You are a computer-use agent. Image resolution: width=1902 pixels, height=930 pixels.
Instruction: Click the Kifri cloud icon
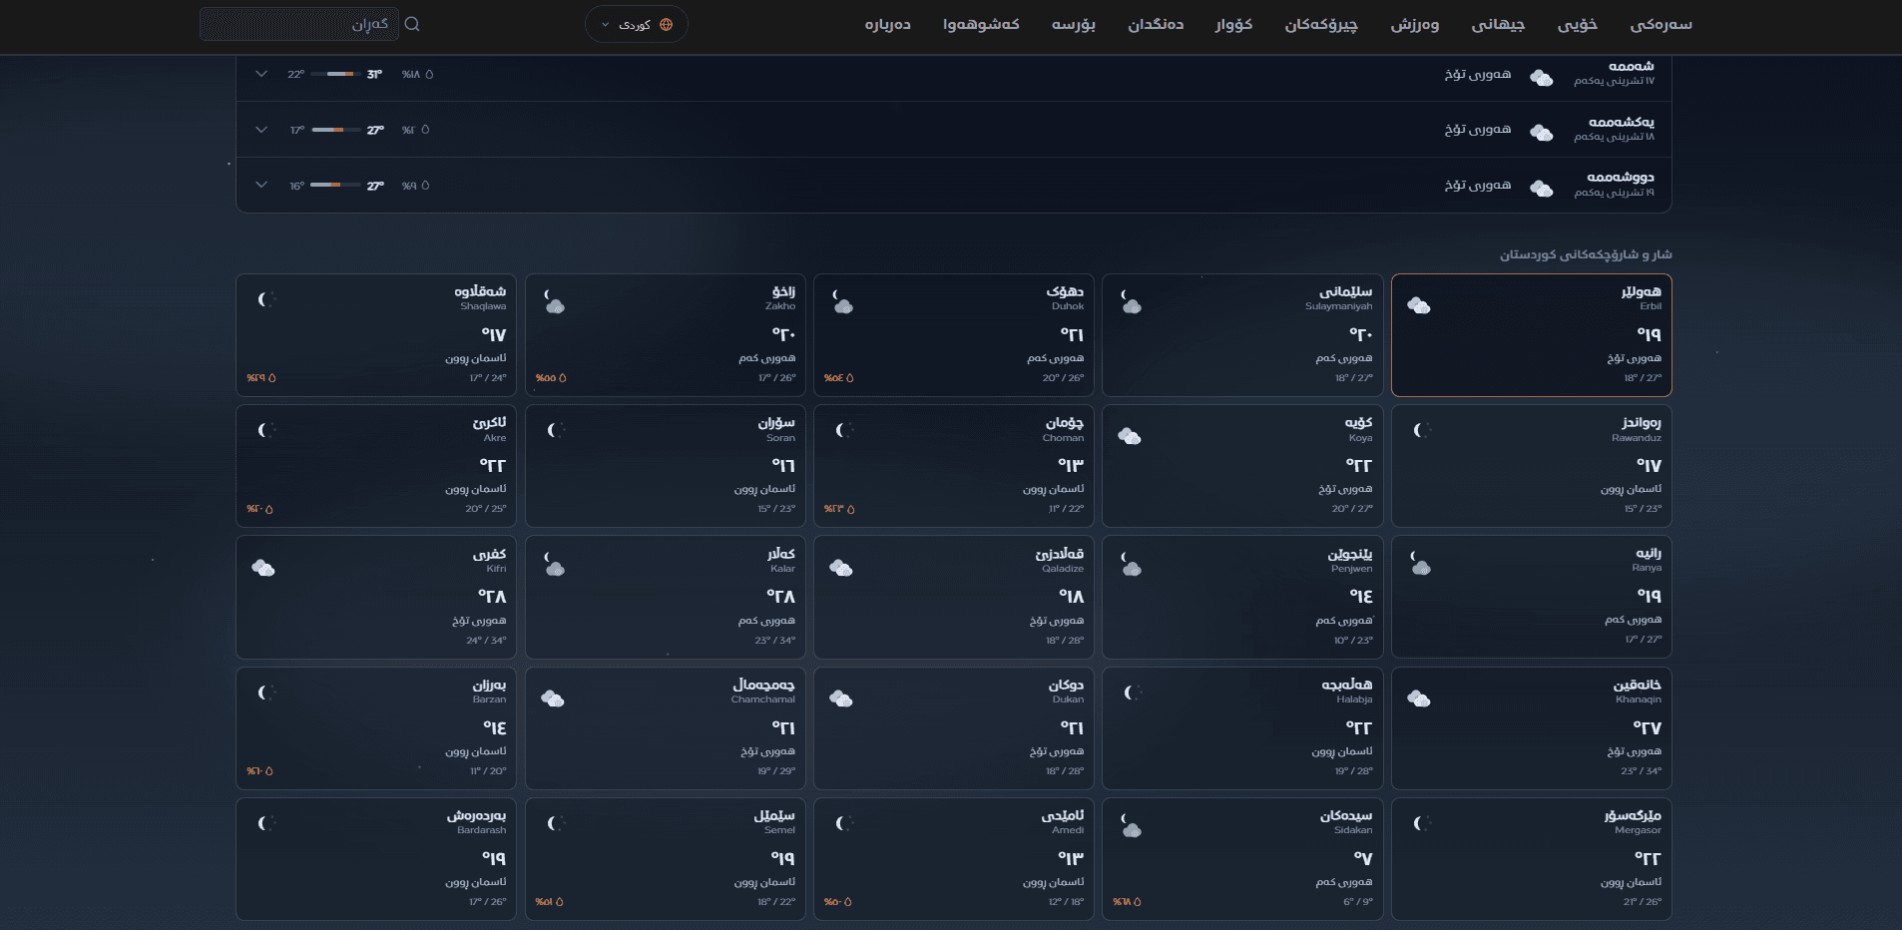tap(263, 568)
